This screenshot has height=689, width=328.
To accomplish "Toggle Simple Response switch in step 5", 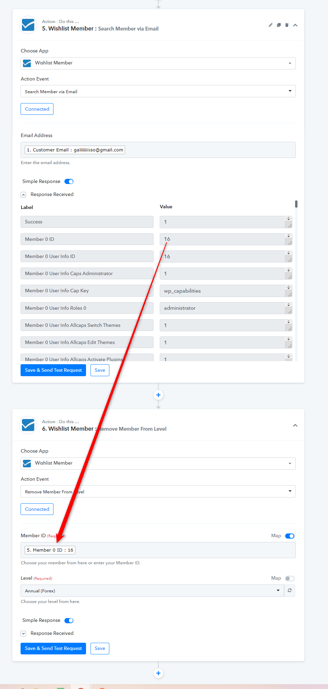I will [69, 182].
